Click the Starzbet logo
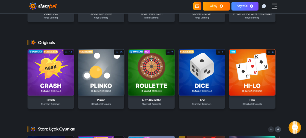Viewport: 306px width, 138px height. [43, 6]
